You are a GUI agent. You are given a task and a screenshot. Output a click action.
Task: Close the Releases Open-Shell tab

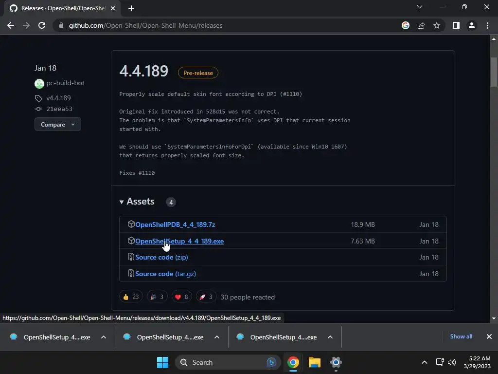[x=113, y=8]
